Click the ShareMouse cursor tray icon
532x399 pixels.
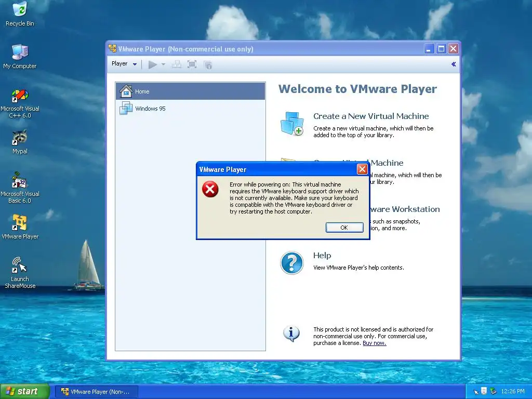pyautogui.click(x=476, y=392)
